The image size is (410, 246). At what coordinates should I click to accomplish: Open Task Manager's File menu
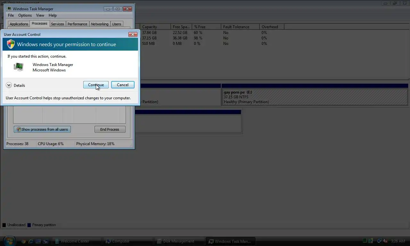pos(11,15)
